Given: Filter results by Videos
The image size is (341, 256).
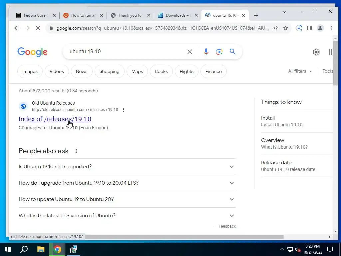Looking at the screenshot, I should pyautogui.click(x=57, y=71).
